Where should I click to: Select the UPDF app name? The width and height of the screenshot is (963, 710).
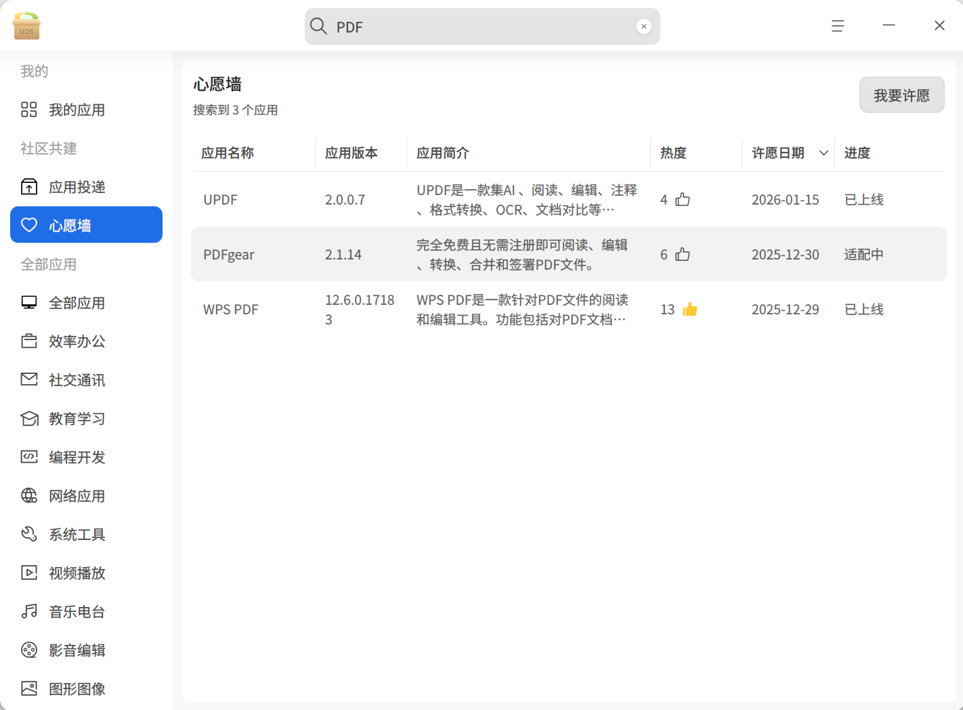click(220, 200)
